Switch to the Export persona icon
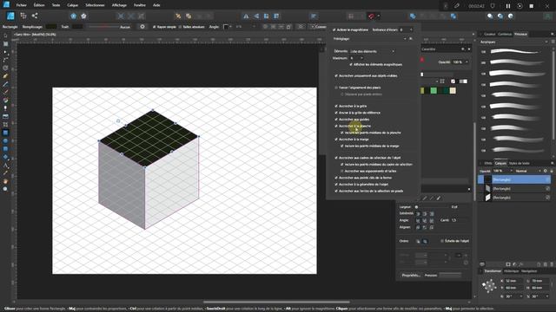The image size is (556, 312). pyautogui.click(x=35, y=16)
